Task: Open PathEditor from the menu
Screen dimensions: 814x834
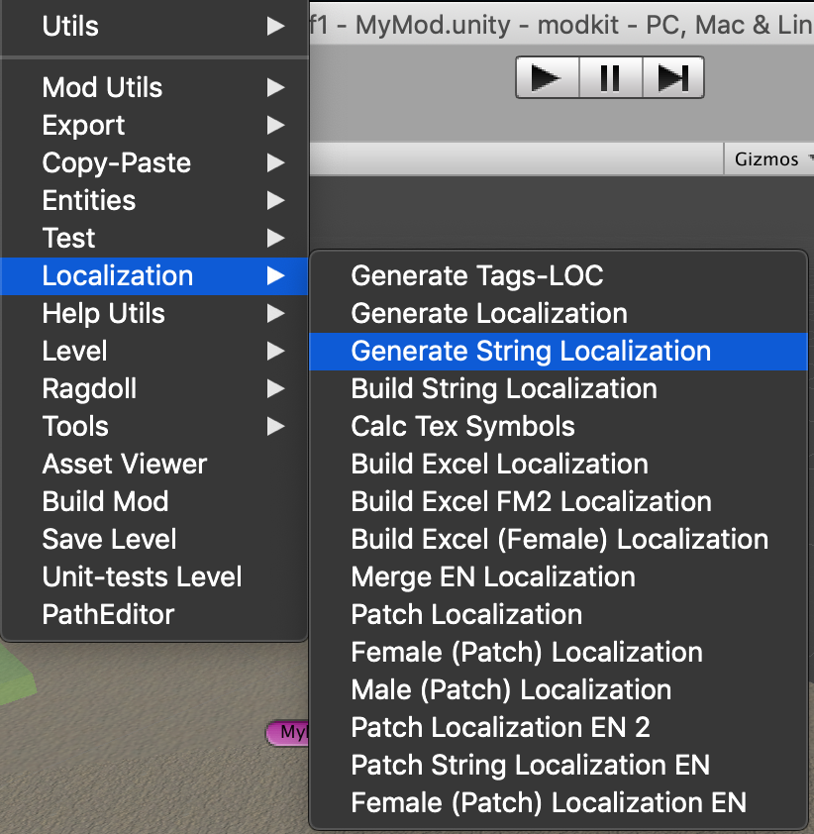Action: point(108,614)
